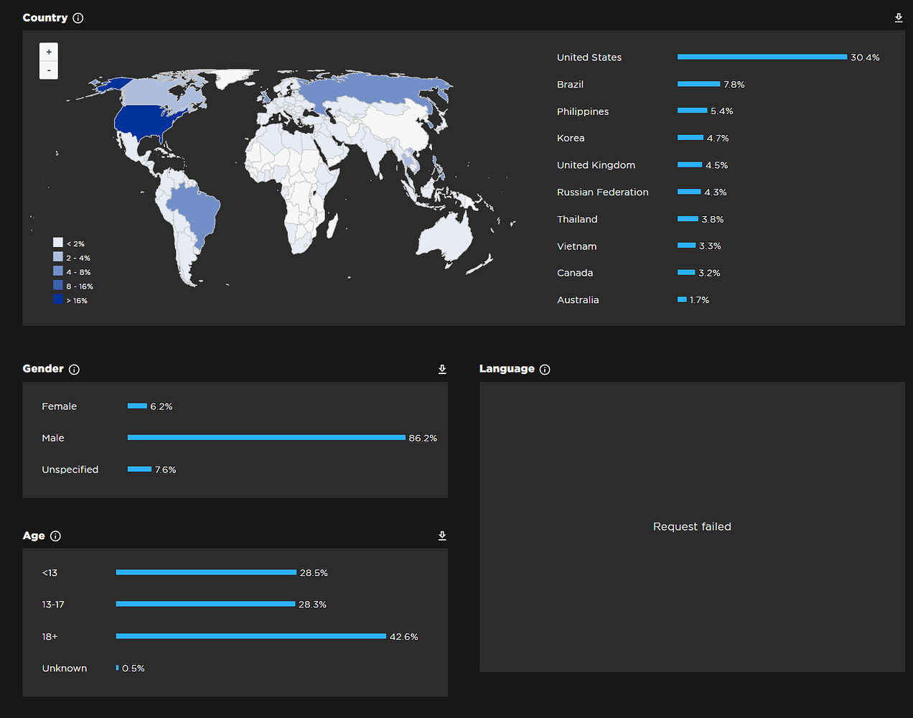
Task: Click the Age download icon
Action: click(x=442, y=536)
